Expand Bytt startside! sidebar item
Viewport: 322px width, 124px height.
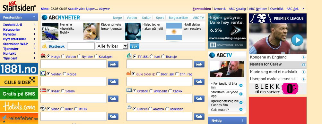click(x=35, y=39)
